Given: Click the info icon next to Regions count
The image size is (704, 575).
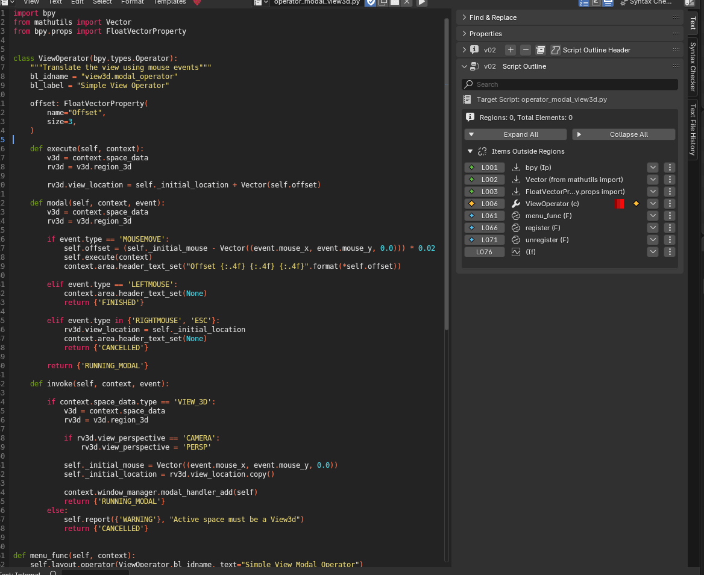Looking at the screenshot, I should coord(470,117).
